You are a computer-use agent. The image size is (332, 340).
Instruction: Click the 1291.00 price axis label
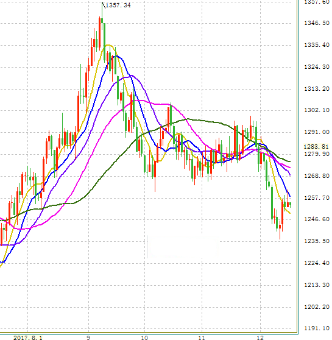point(317,132)
